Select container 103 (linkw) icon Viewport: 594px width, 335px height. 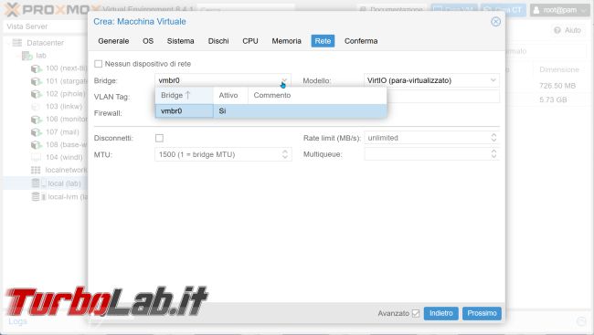36,107
